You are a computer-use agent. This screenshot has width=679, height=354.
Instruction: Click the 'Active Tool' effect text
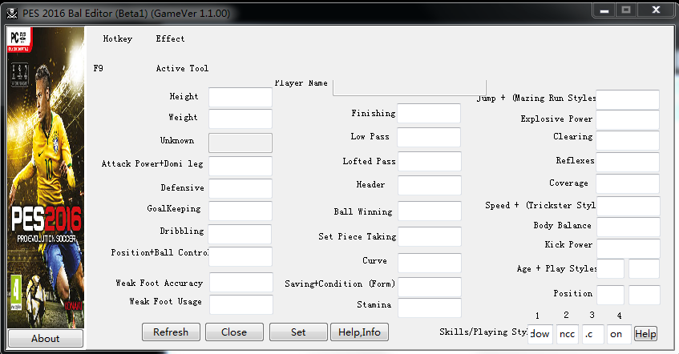tap(182, 68)
